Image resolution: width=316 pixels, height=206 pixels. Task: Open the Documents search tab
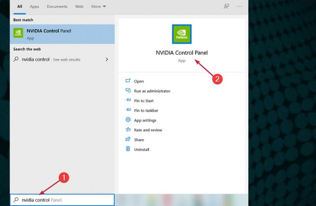57,6
